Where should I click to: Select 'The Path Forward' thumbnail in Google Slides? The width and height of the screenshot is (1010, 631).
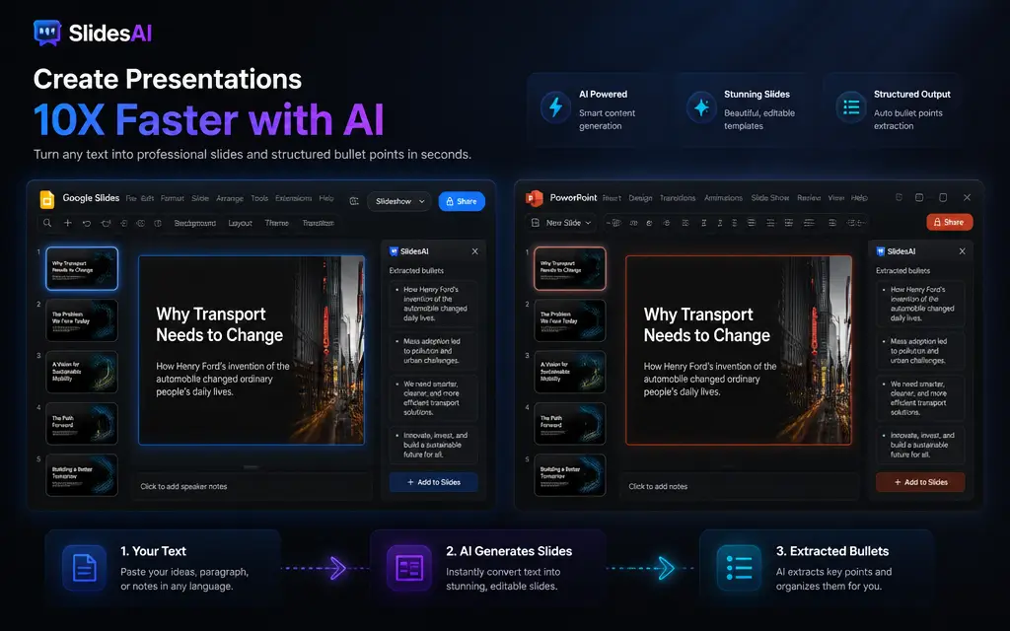(82, 423)
